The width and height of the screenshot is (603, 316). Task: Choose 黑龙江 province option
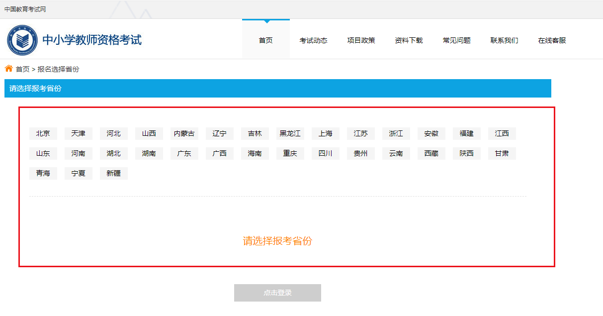290,133
